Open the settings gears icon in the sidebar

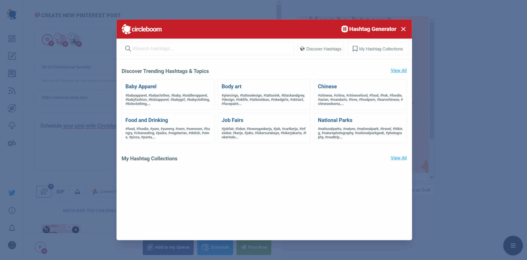[12, 143]
